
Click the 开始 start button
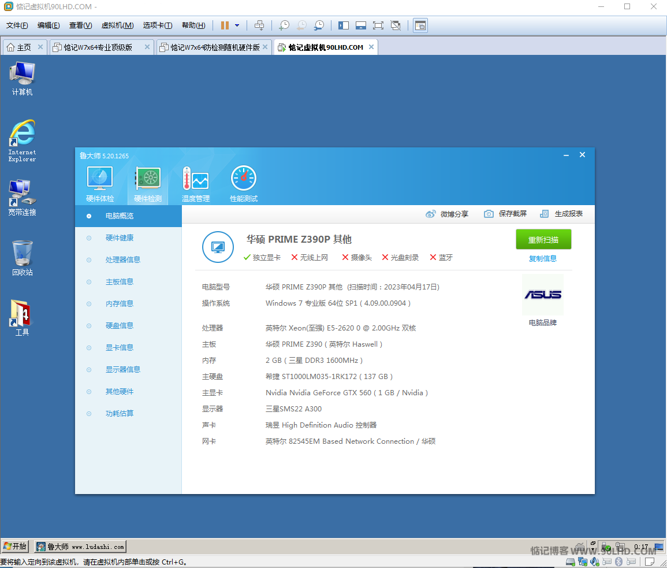pos(15,546)
